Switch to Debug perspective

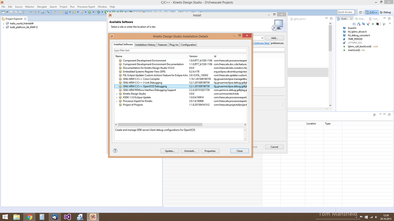coord(385,12)
